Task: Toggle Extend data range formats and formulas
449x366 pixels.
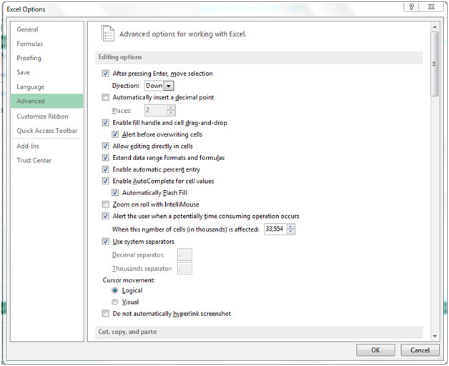Action: [x=105, y=158]
